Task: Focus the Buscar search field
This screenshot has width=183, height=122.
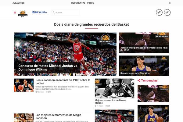Action: click(66, 13)
